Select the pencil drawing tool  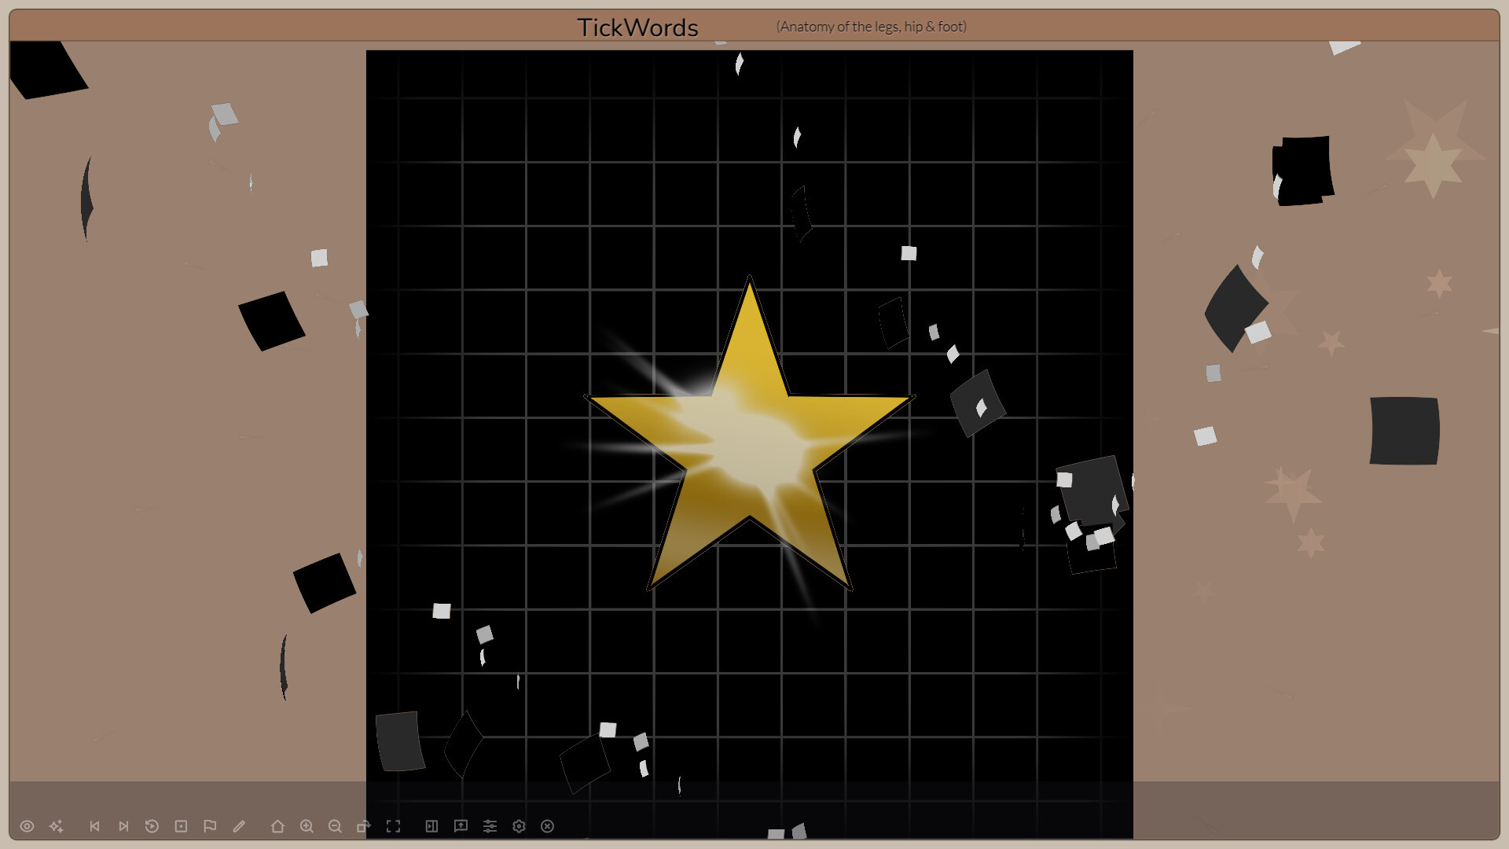(239, 826)
